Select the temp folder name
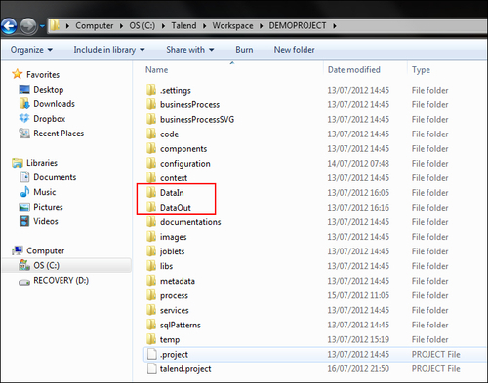Viewport: 488px width, 383px height. click(170, 340)
